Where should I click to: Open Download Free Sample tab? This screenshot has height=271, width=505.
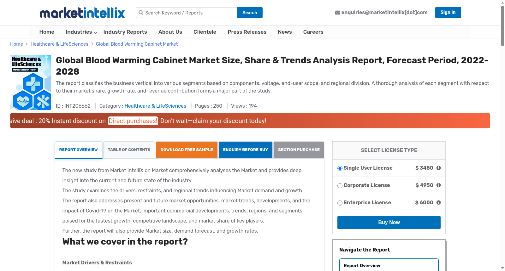click(x=187, y=150)
